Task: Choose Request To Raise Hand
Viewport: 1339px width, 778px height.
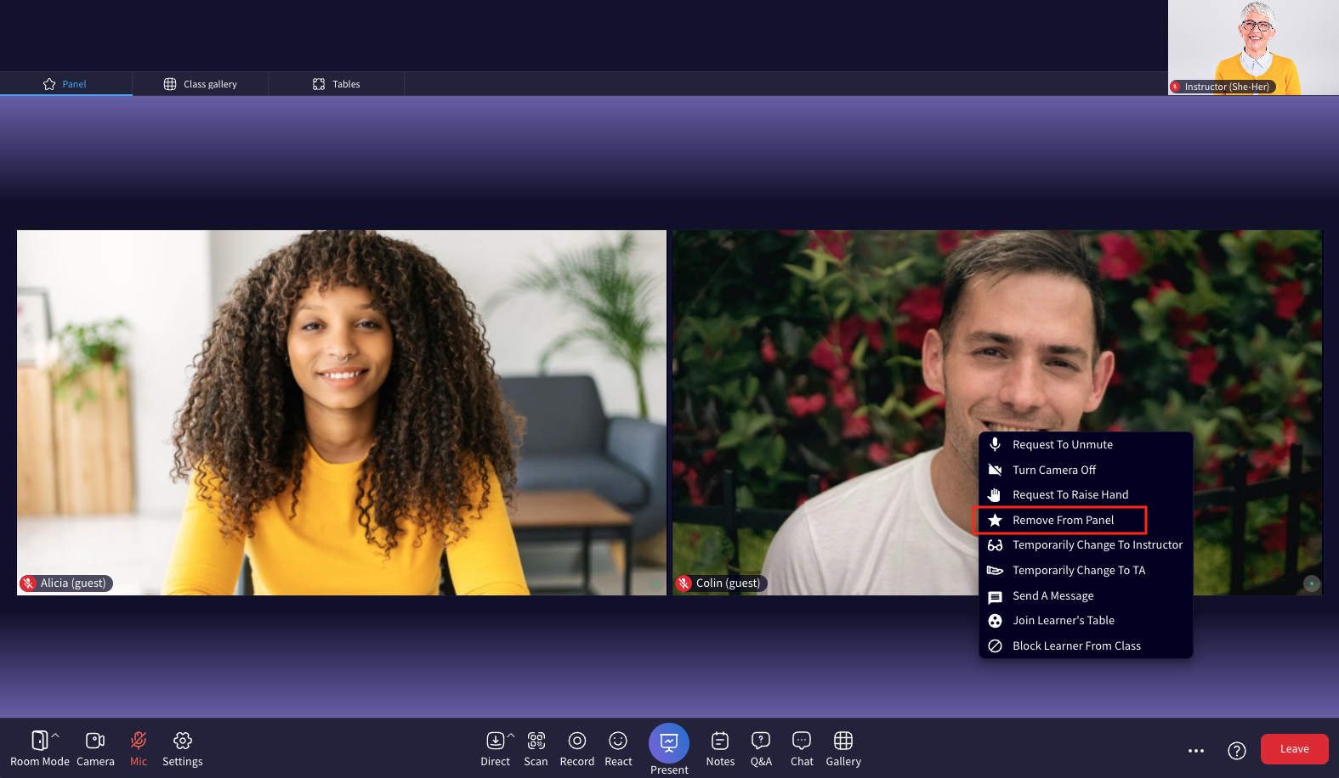Action: (x=1086, y=494)
